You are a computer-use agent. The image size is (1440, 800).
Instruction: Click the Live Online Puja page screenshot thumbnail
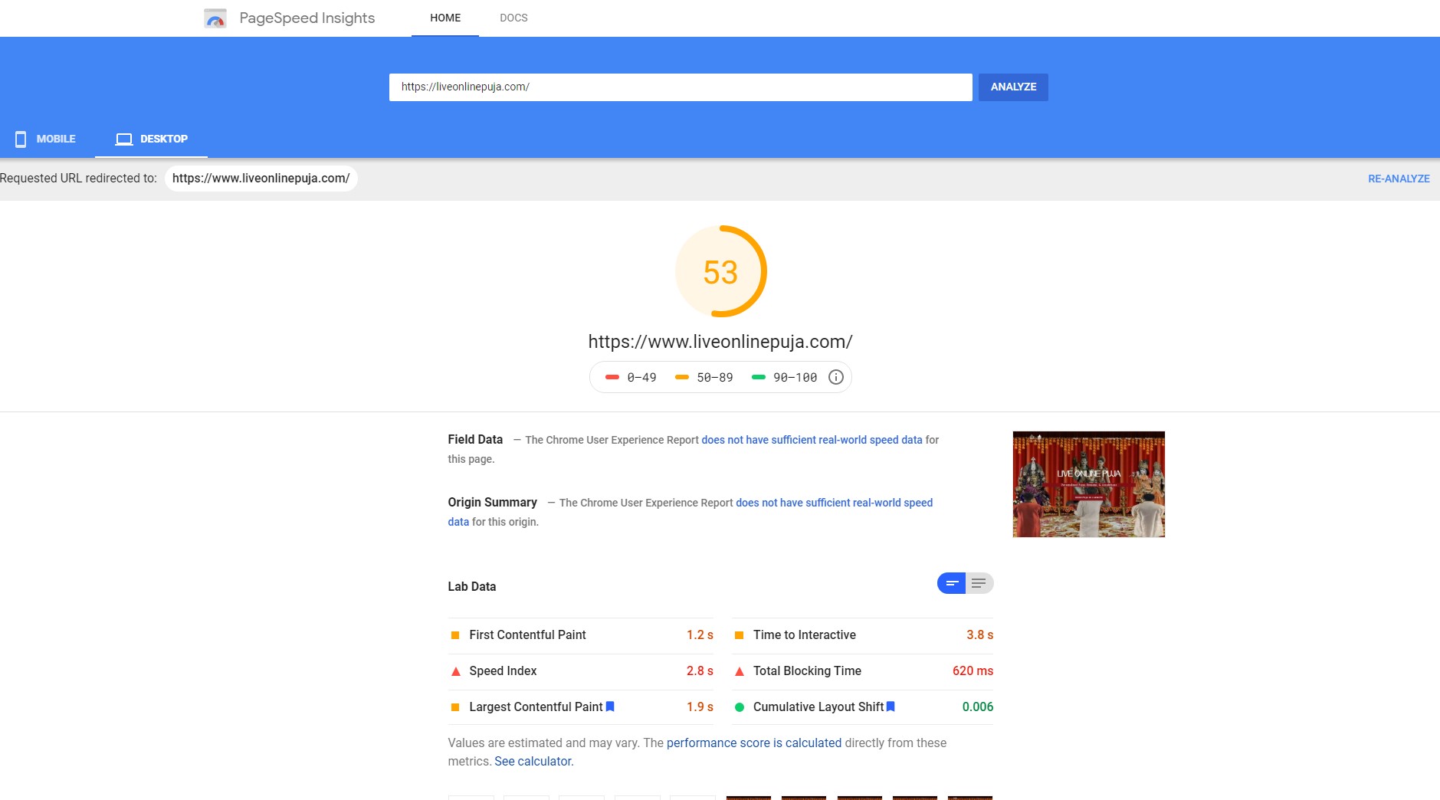point(1088,484)
